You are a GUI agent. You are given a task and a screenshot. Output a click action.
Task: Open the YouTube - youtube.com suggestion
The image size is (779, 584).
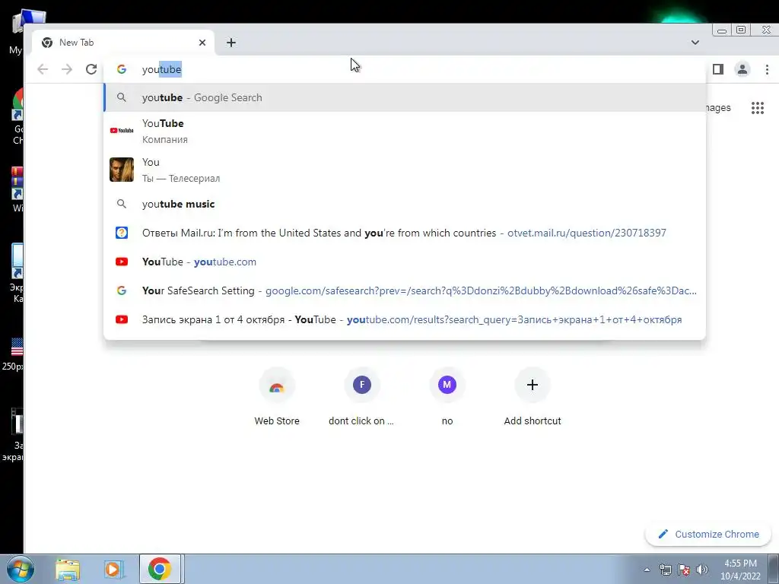click(405, 262)
